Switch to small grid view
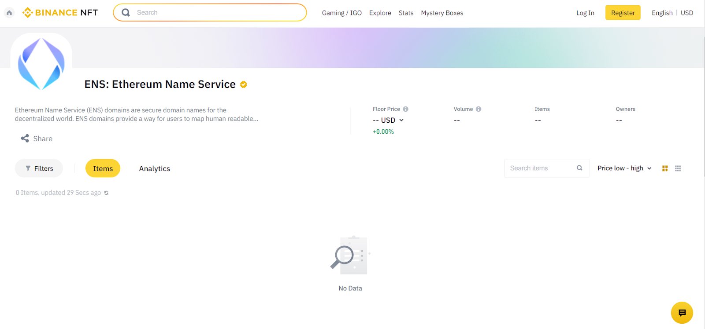This screenshot has height=329, width=705. 678,168
